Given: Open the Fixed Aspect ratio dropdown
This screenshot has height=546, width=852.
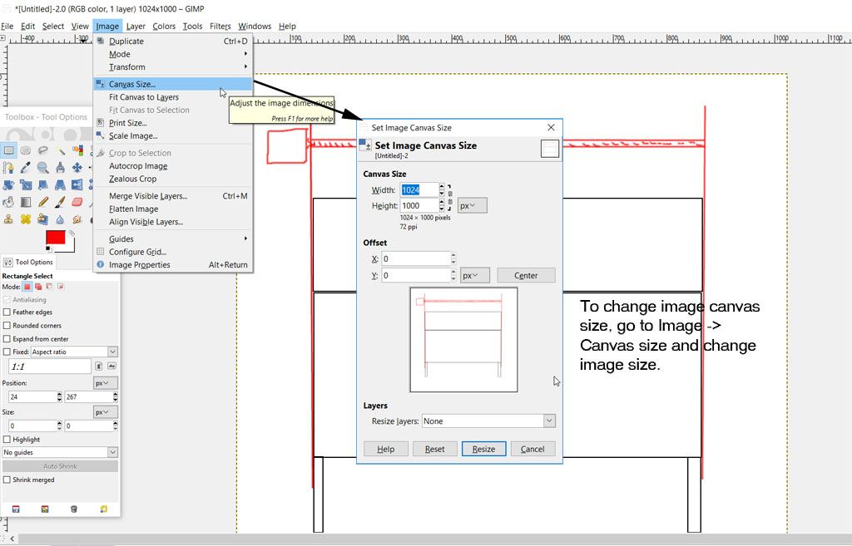Looking at the screenshot, I should coord(74,352).
